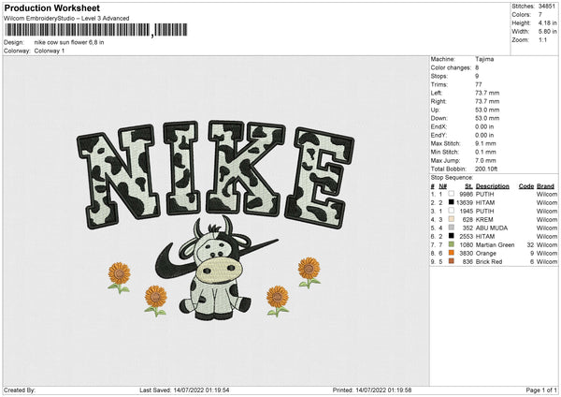561x397 pixels.
Task: Click the EndX value 0.00 in
Action: tap(484, 126)
